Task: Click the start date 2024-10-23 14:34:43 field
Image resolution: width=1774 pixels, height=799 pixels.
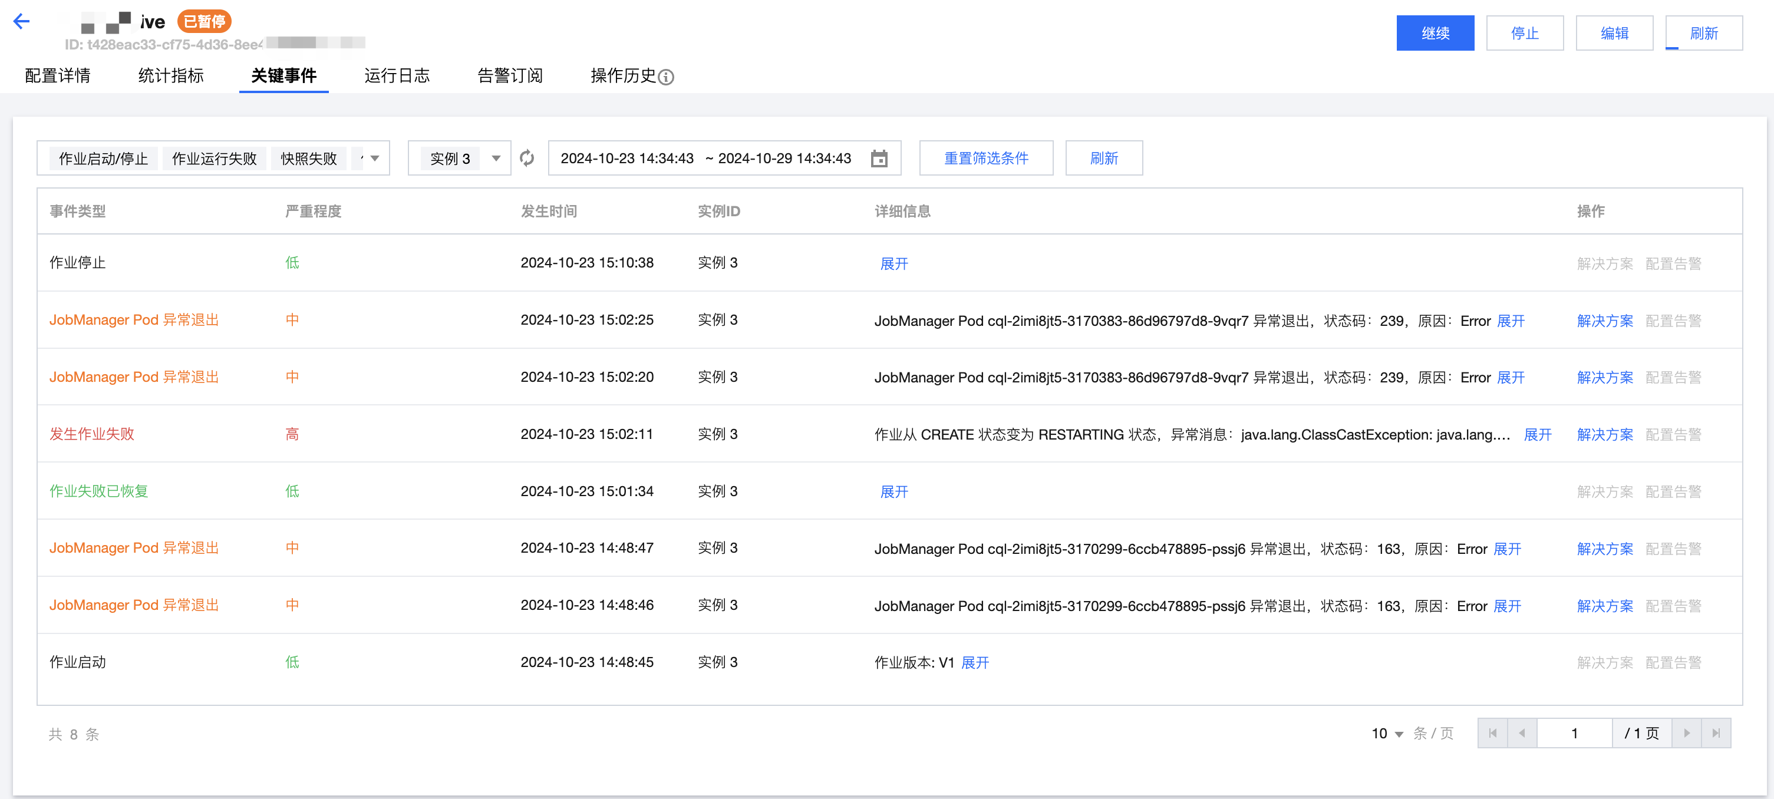Action: [626, 159]
